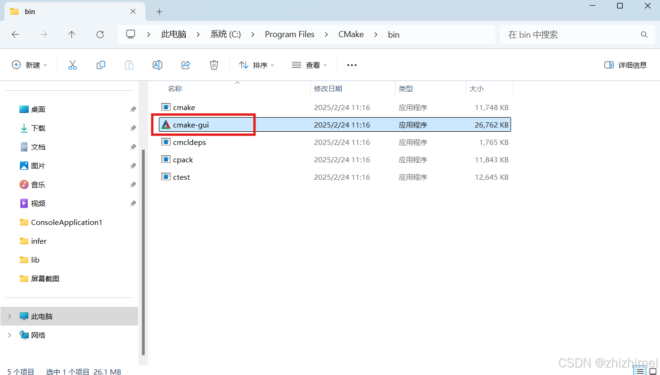Image resolution: width=660 pixels, height=375 pixels.
Task: Click the search magnifier icon
Action: (644, 35)
